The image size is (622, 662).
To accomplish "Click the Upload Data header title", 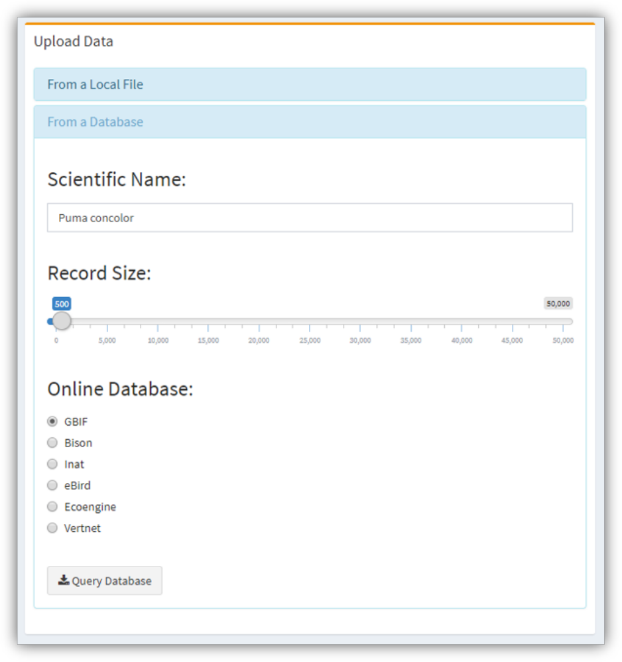I will (74, 41).
